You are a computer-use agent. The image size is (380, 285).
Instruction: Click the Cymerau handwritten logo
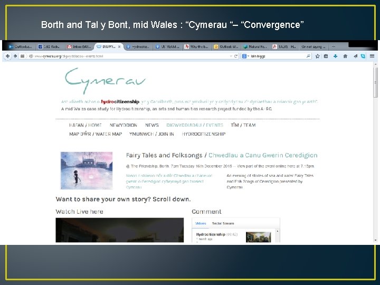tap(105, 81)
